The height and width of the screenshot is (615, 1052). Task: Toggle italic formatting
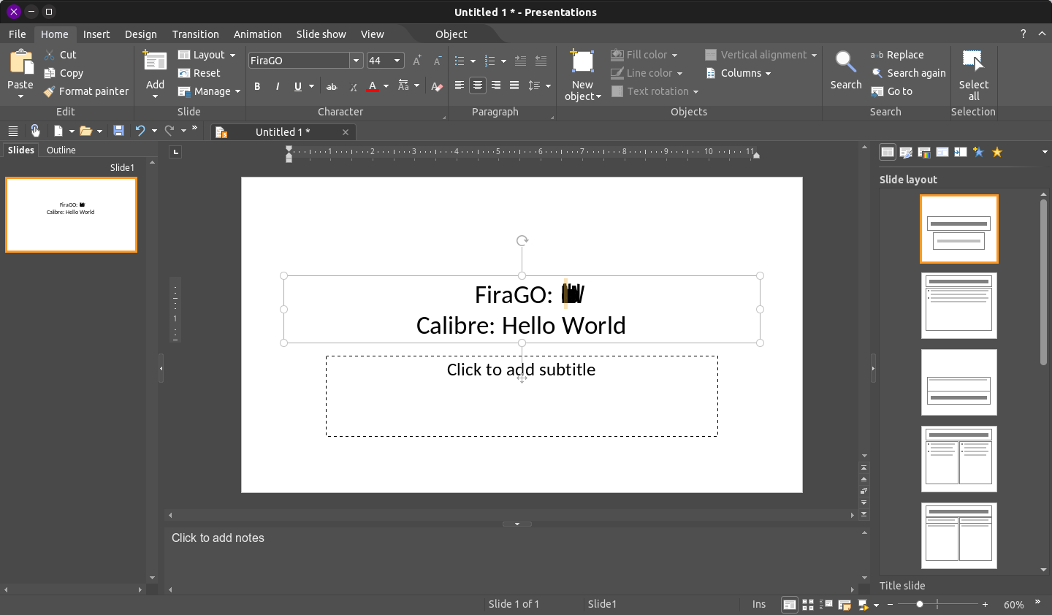point(278,86)
